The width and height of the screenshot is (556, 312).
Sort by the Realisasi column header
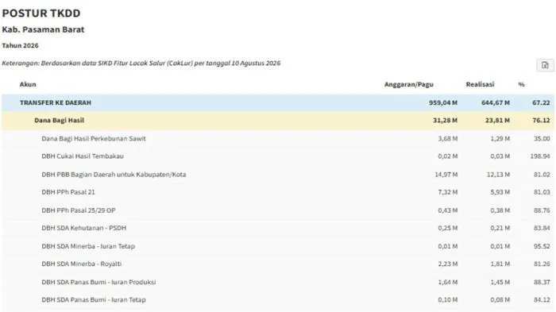point(480,84)
